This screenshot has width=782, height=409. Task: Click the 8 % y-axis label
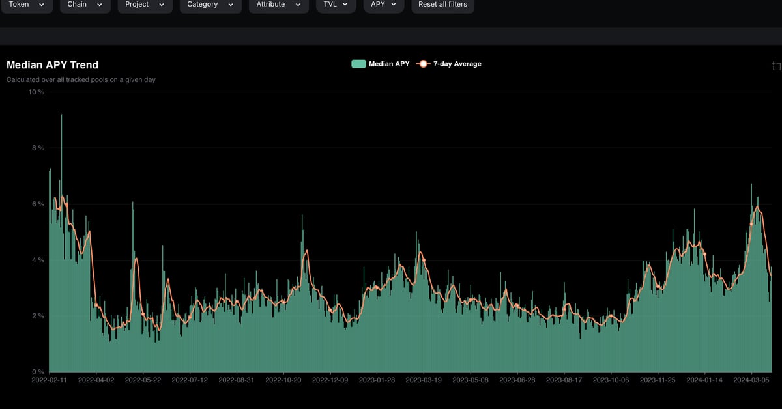click(38, 148)
